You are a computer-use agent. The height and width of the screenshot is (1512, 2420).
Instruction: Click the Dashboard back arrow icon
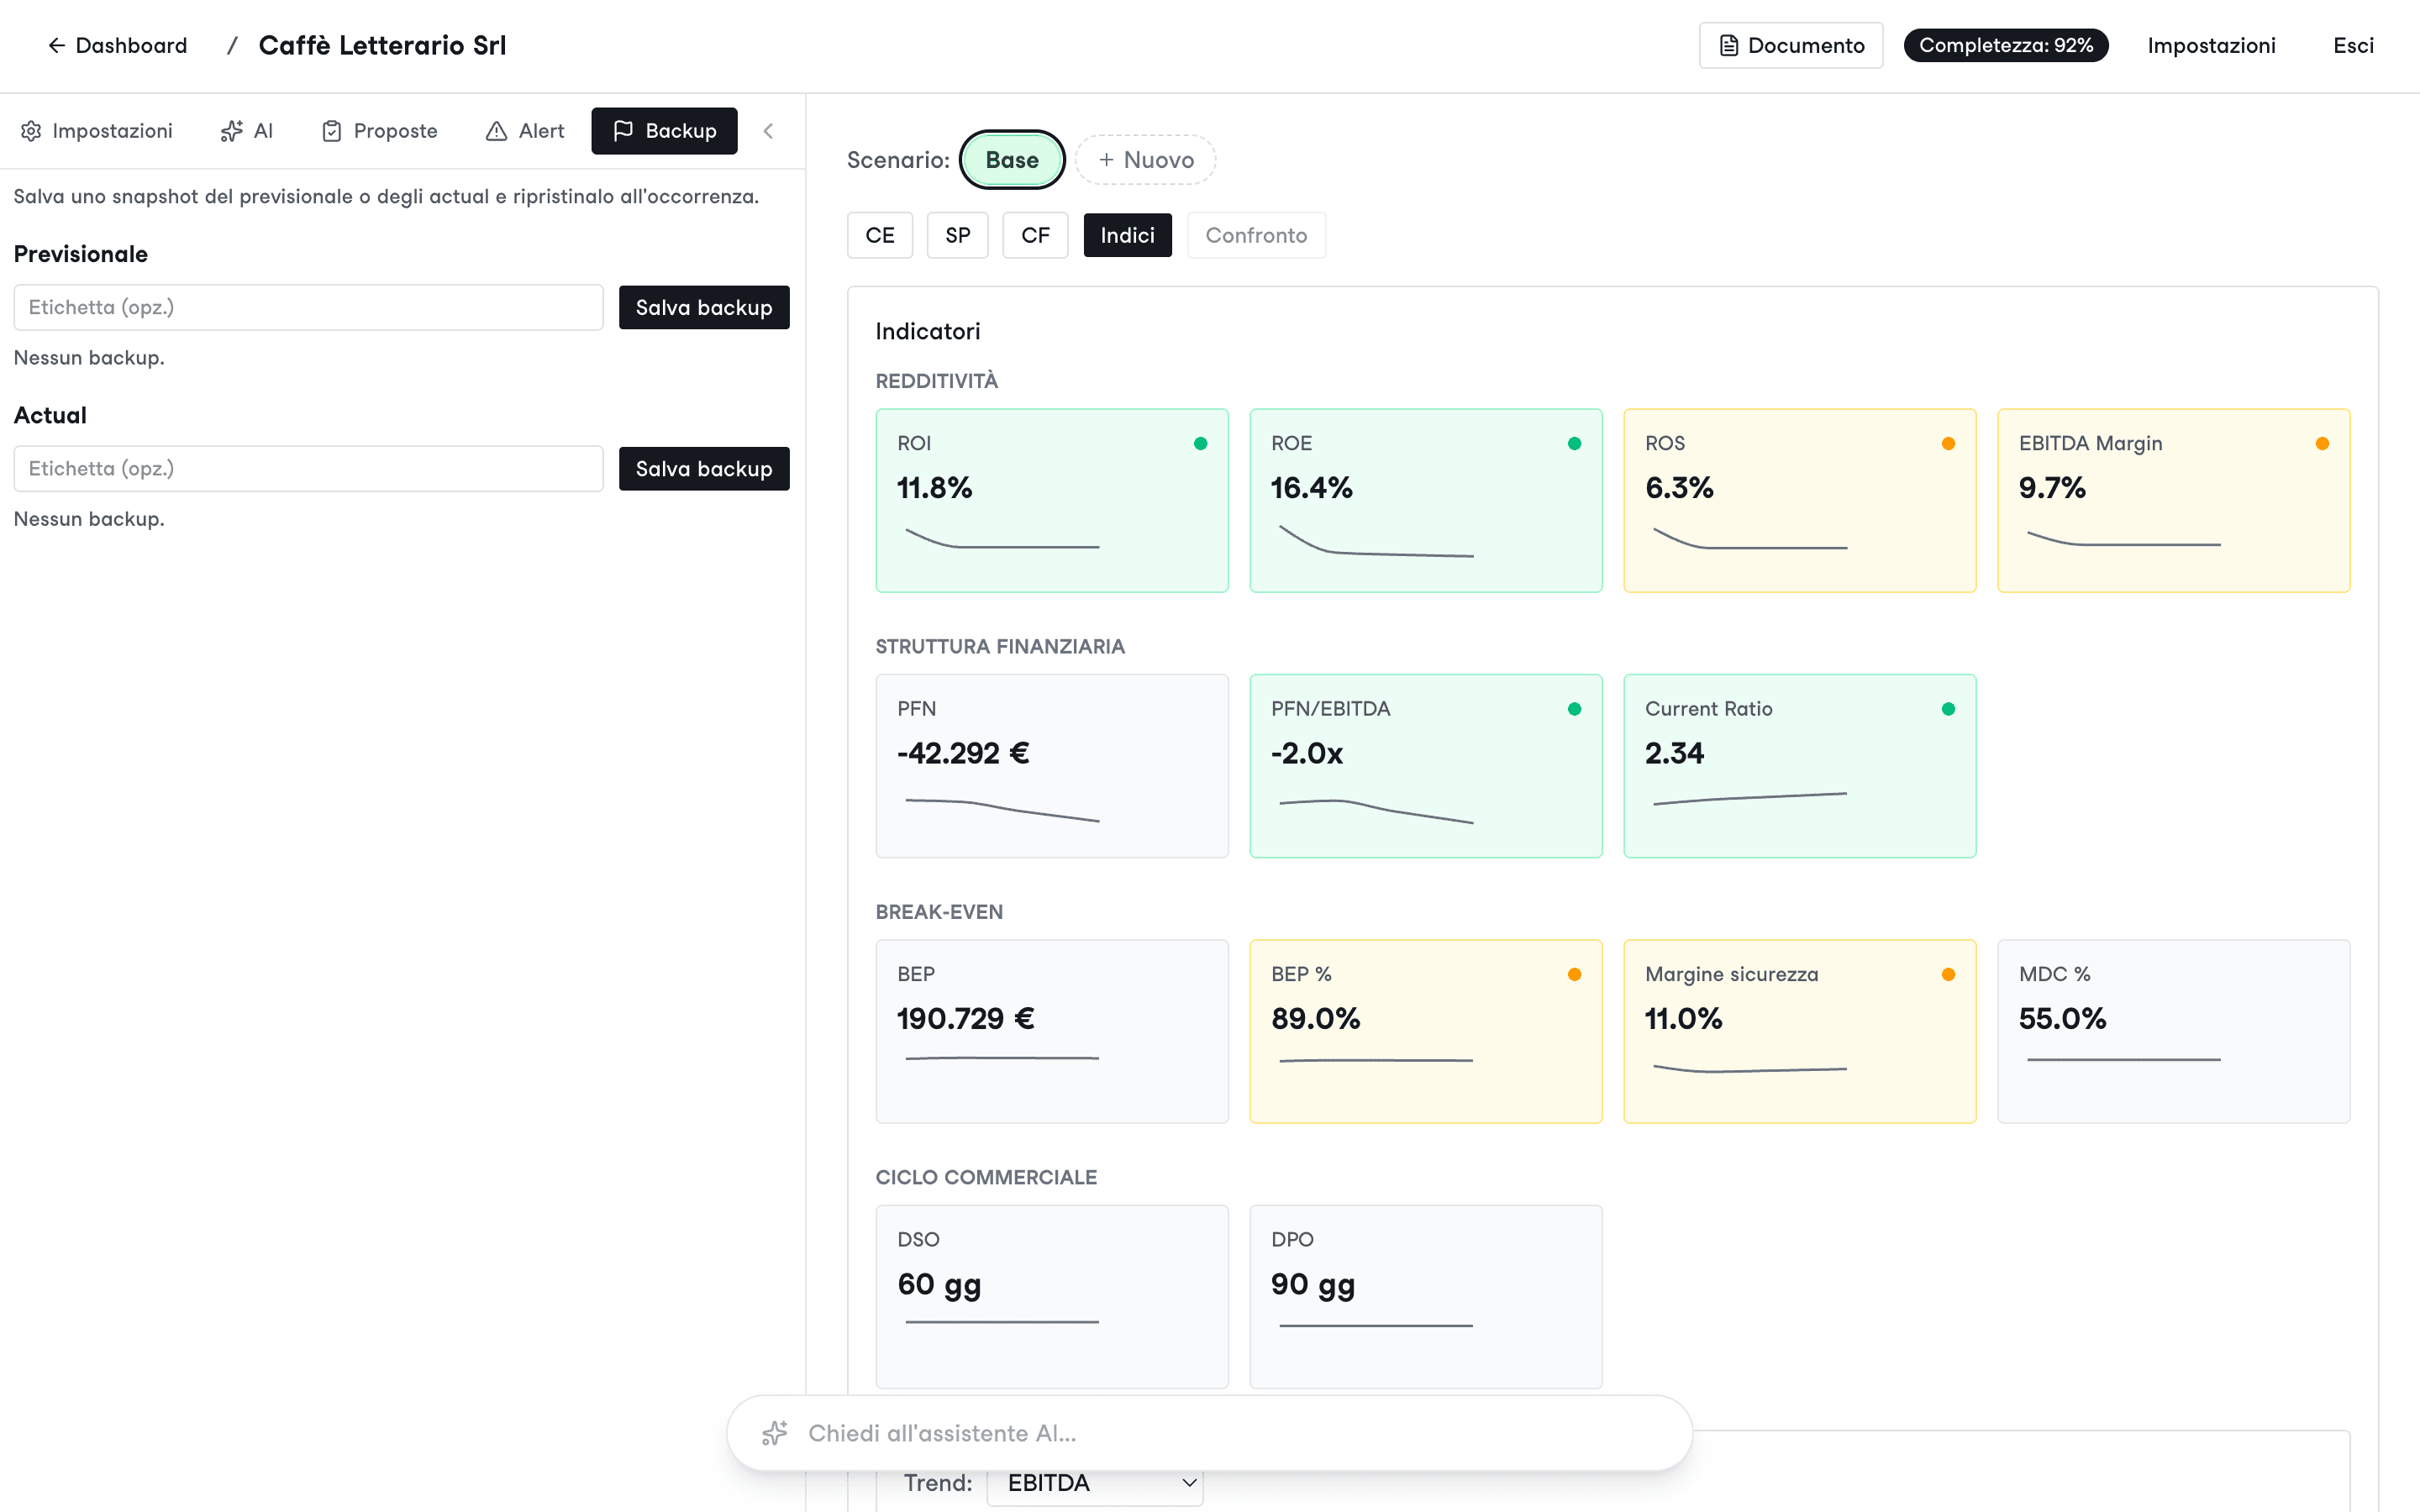coord(57,45)
